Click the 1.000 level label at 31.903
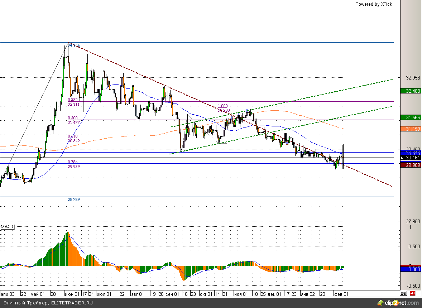 [223, 108]
